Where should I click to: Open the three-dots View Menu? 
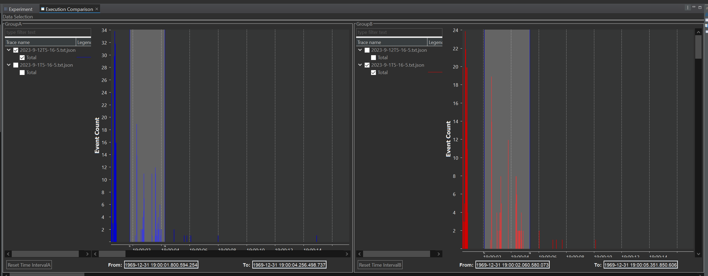(688, 7)
